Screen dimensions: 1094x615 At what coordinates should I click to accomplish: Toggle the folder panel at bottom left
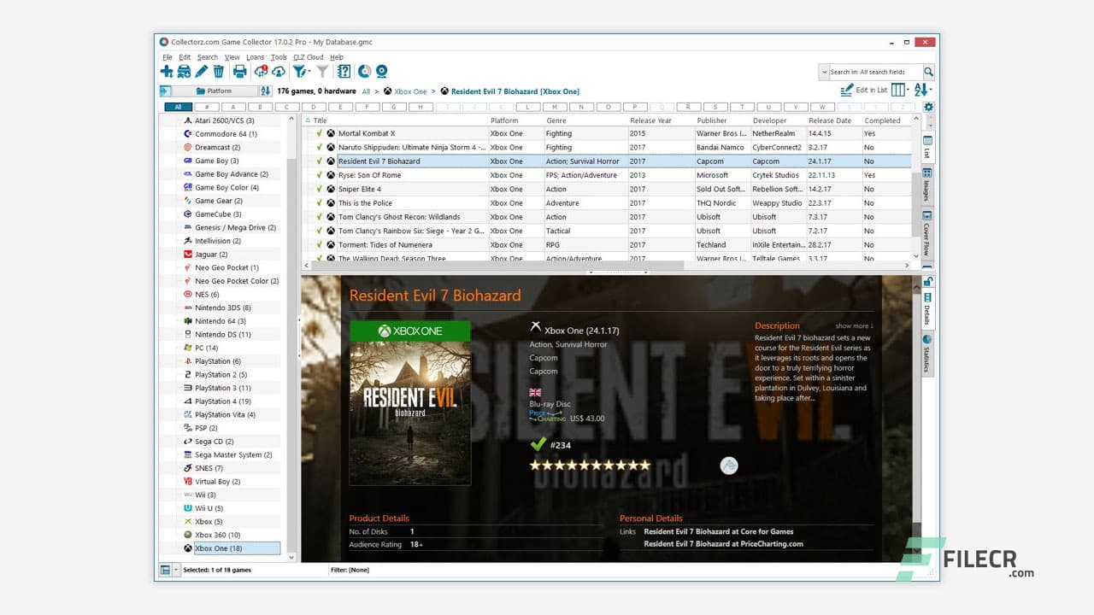coord(167,569)
